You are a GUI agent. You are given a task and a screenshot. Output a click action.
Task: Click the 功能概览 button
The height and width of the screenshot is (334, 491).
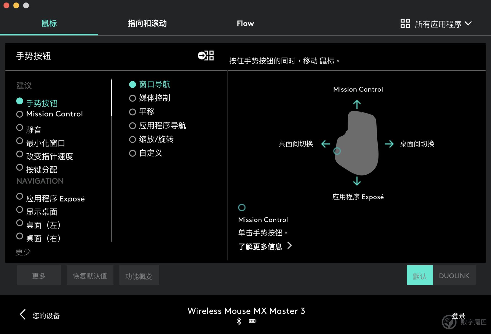tap(139, 275)
